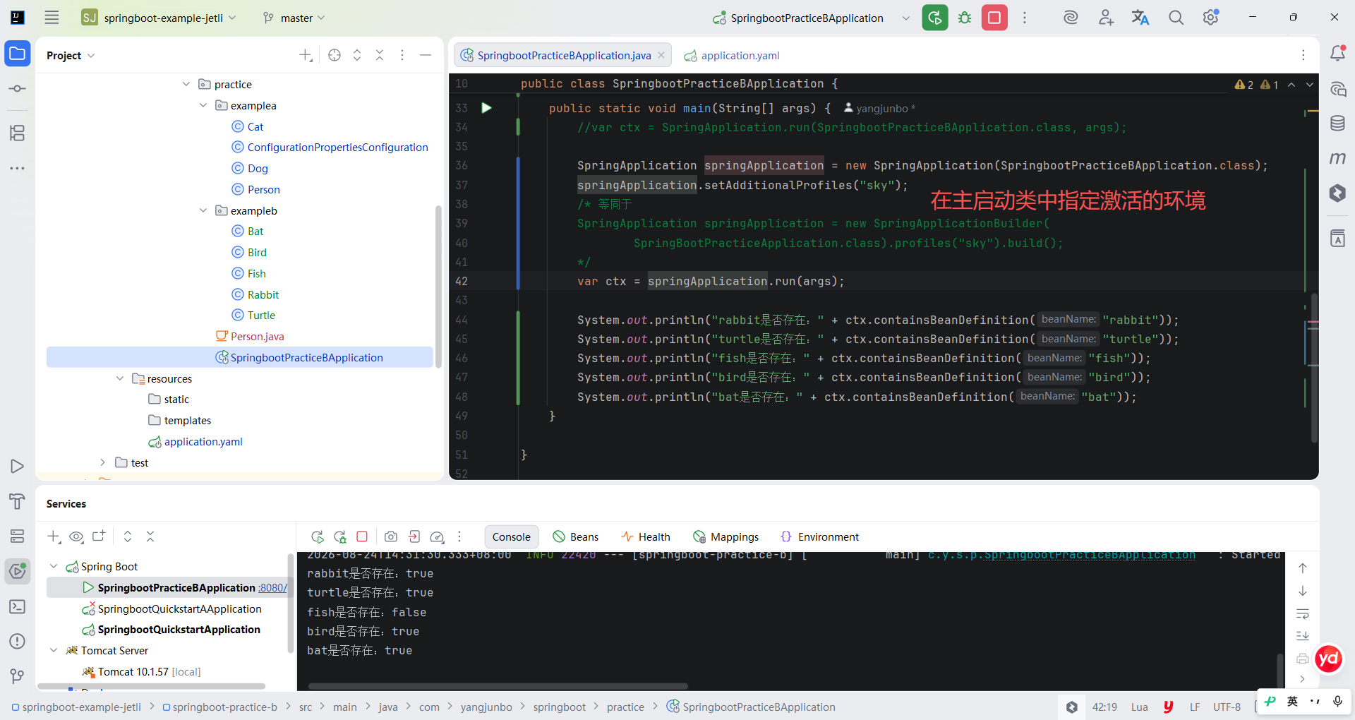Click the Youdao yd floating icon
Viewport: 1355px width, 720px height.
pyautogui.click(x=1329, y=659)
